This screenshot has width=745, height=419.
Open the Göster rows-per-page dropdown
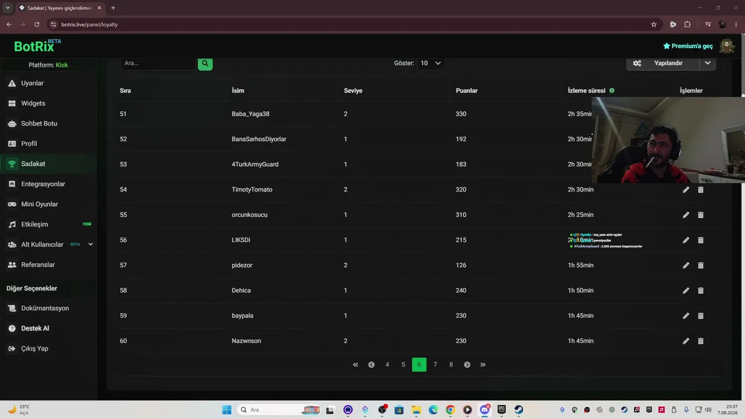pyautogui.click(x=431, y=63)
